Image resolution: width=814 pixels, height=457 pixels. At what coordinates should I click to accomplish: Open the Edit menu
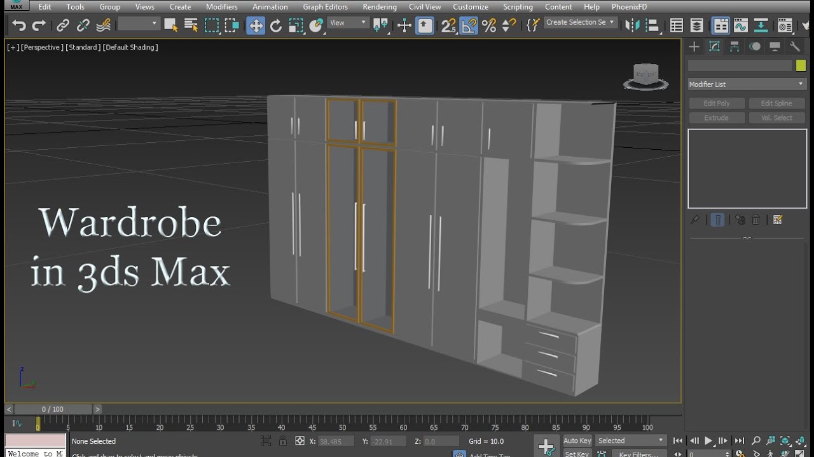click(45, 7)
